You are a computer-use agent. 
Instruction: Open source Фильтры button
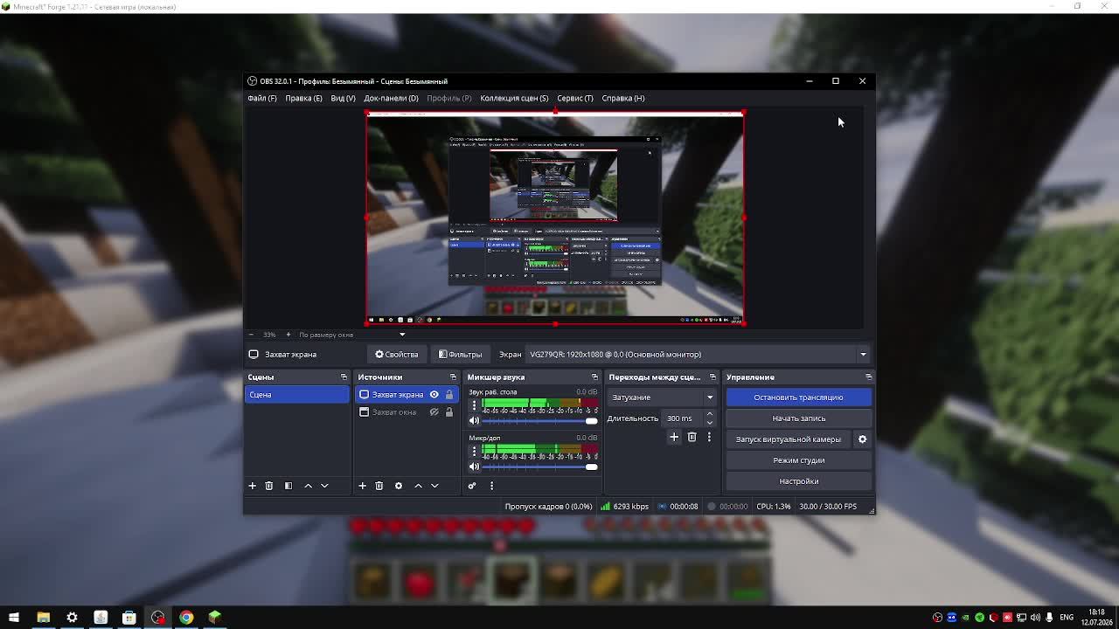[460, 355]
